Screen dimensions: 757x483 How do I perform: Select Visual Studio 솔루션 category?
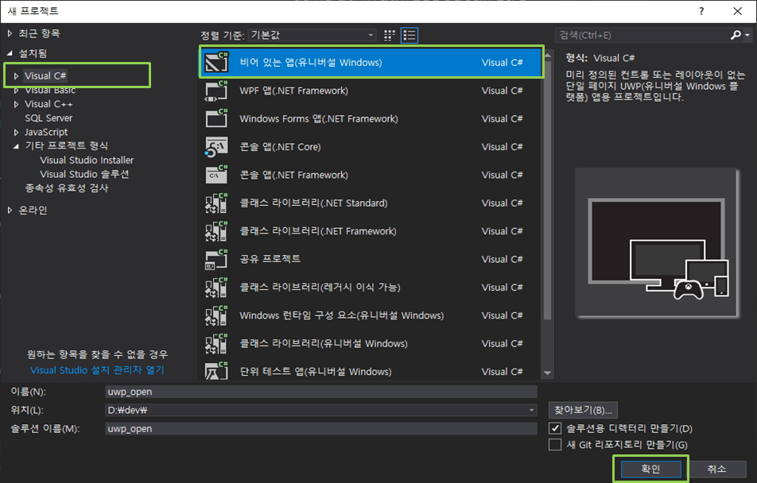tap(84, 174)
